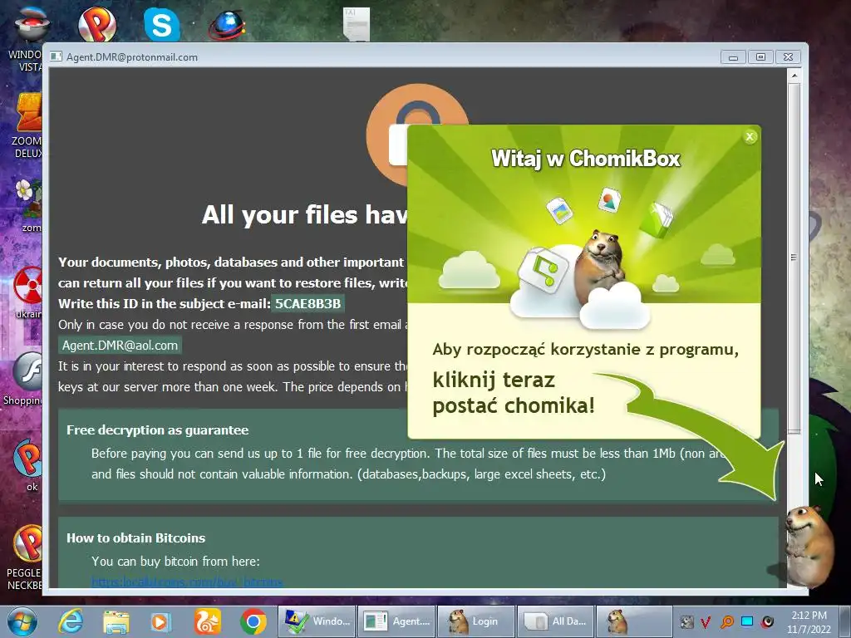Open the text file icon on desktop

[357, 24]
